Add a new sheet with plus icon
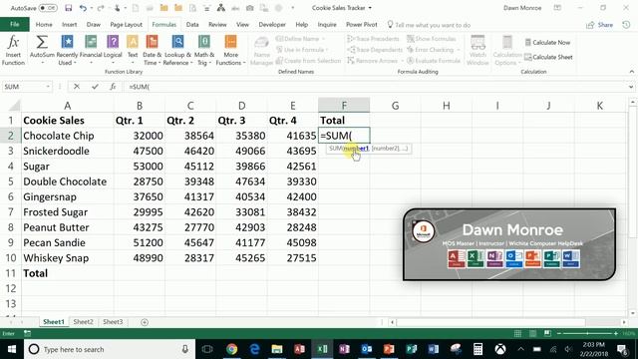This screenshot has height=359, width=638. tap(145, 322)
